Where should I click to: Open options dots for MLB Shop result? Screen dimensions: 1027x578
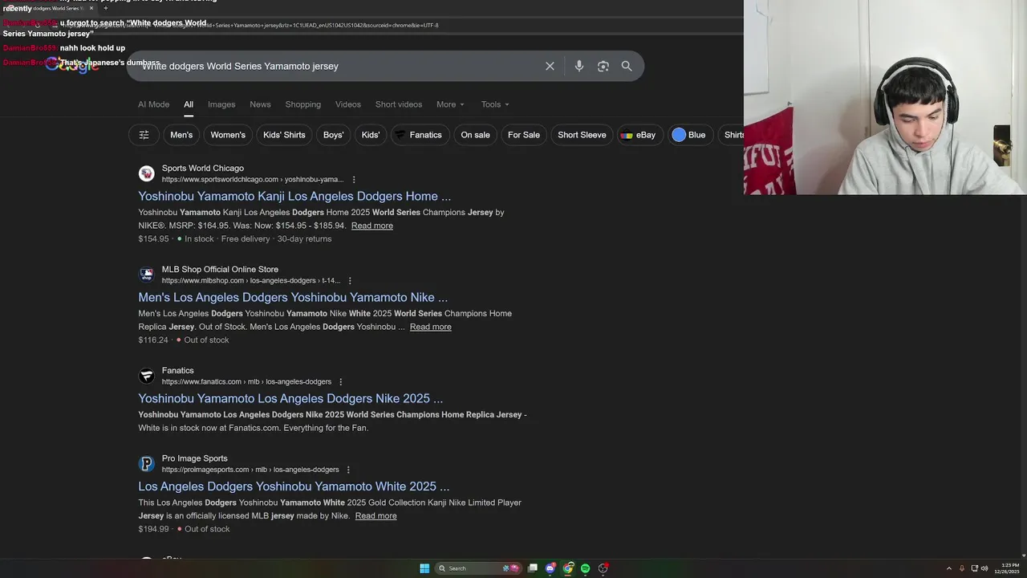pos(350,281)
